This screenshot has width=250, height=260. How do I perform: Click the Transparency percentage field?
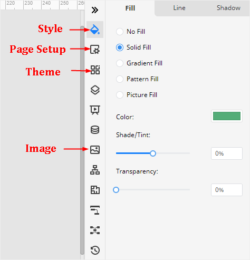click(227, 190)
